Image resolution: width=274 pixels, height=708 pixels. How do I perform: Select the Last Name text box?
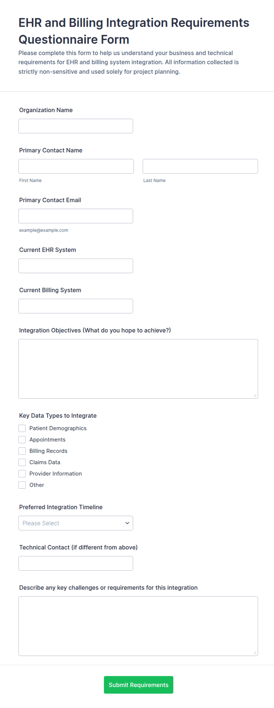click(x=200, y=166)
